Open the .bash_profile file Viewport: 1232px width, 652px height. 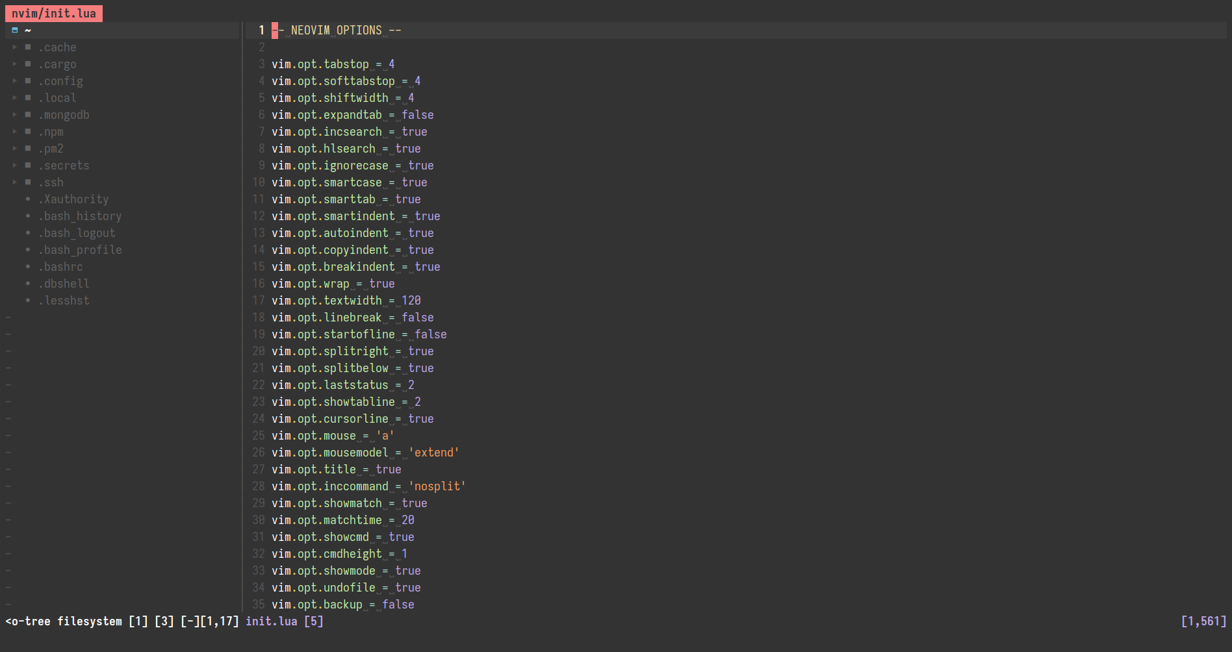point(80,249)
